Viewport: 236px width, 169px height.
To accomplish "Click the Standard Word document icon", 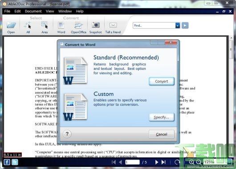I will pos(75,71).
